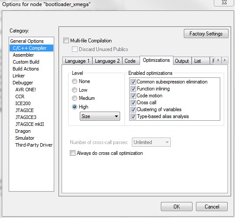Disable Function inlining optimization
This screenshot has width=235, height=218.
pyautogui.click(x=133, y=89)
